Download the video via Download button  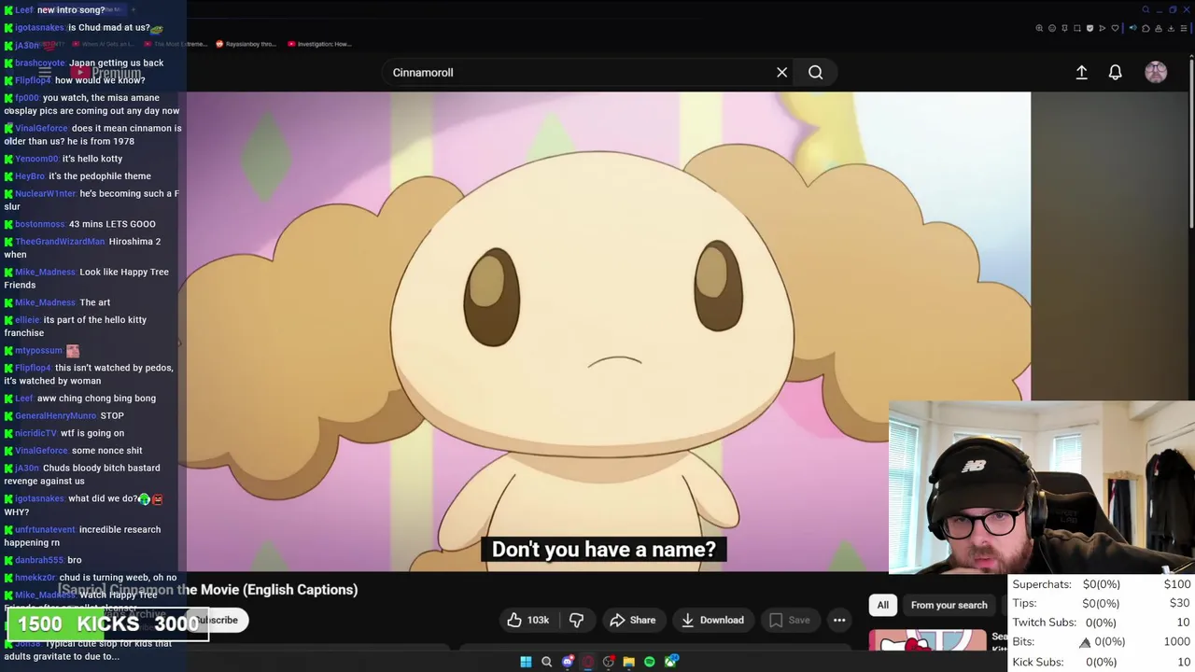[713, 620]
